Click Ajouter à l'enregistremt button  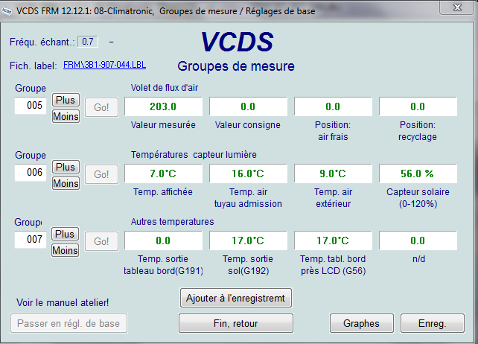pyautogui.click(x=235, y=298)
